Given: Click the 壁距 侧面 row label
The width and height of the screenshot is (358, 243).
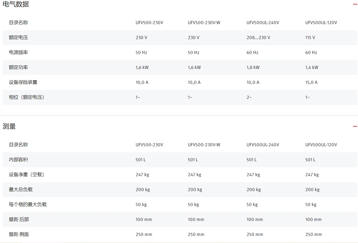Looking at the screenshot, I should (x=19, y=234).
